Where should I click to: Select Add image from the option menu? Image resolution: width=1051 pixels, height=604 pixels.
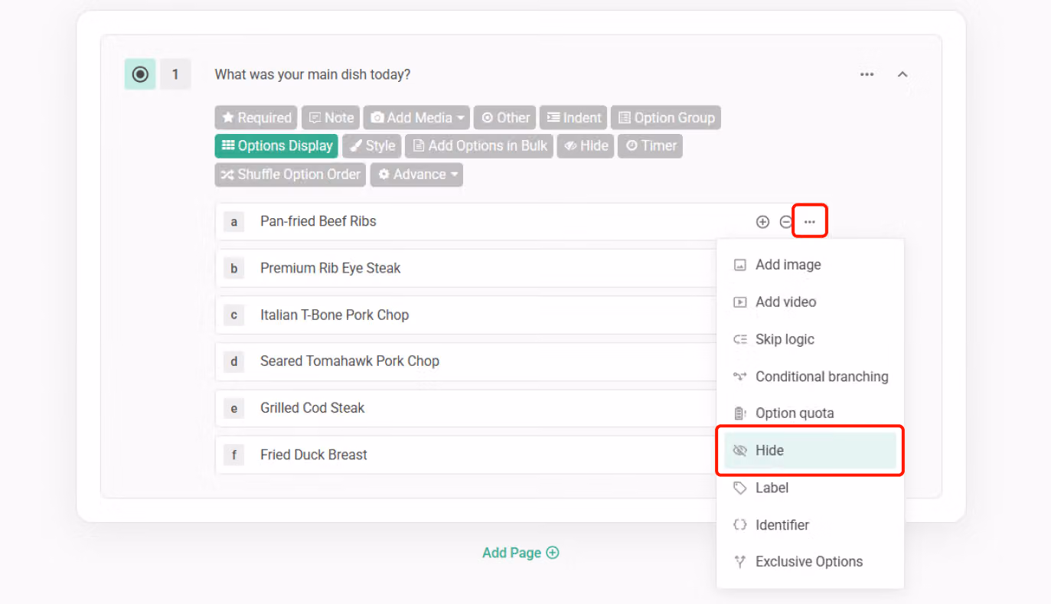810,265
